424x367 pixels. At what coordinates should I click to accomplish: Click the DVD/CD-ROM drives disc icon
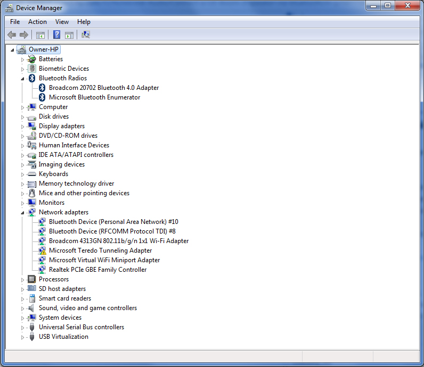coord(32,136)
